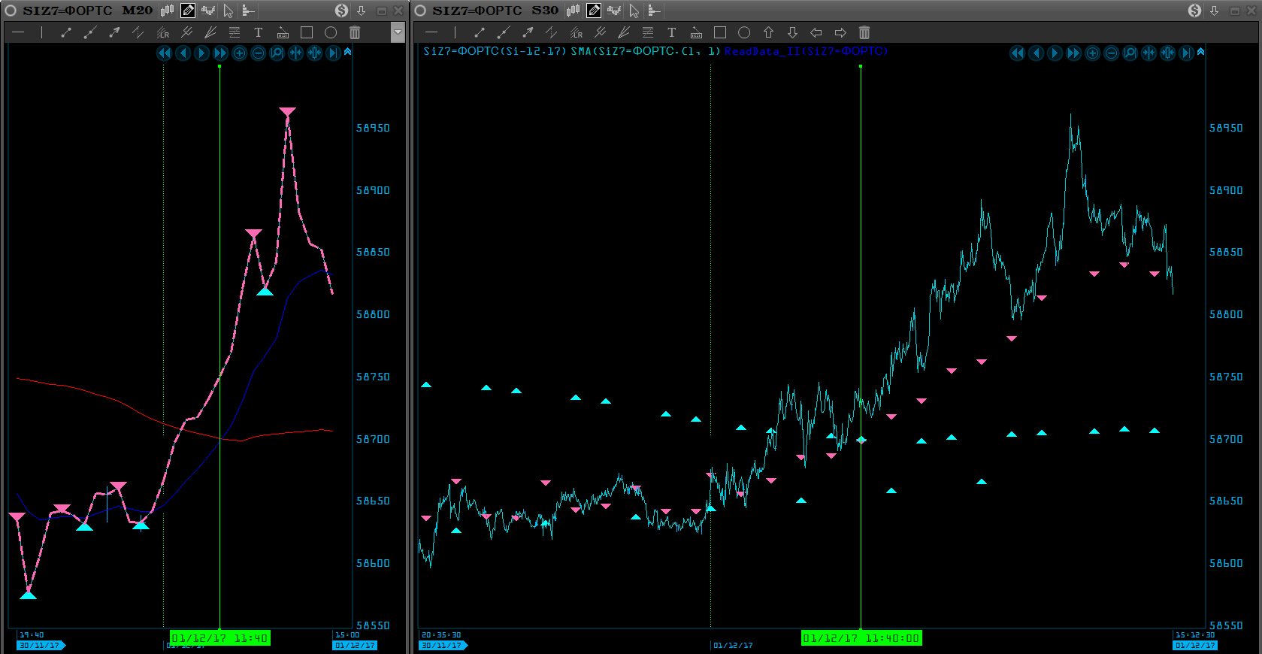
Task: Select the horizontal line tool in M20 toolbar
Action: coord(18,32)
